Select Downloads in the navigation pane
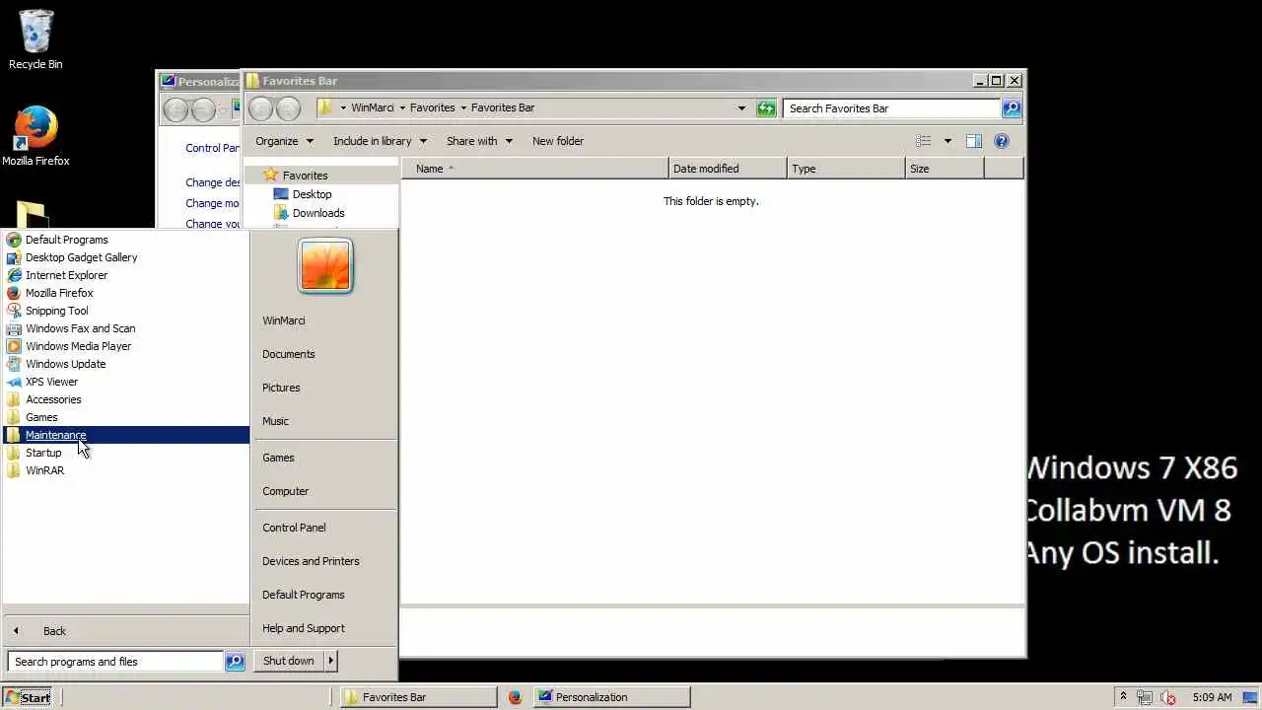The height and width of the screenshot is (710, 1262). point(318,213)
